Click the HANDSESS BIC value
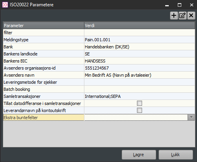Screen dimensions: 197x162 click(139, 61)
